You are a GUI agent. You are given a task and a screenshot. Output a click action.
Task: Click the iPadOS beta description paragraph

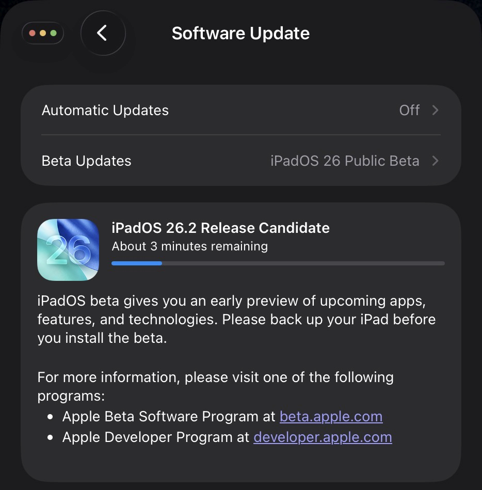point(236,319)
